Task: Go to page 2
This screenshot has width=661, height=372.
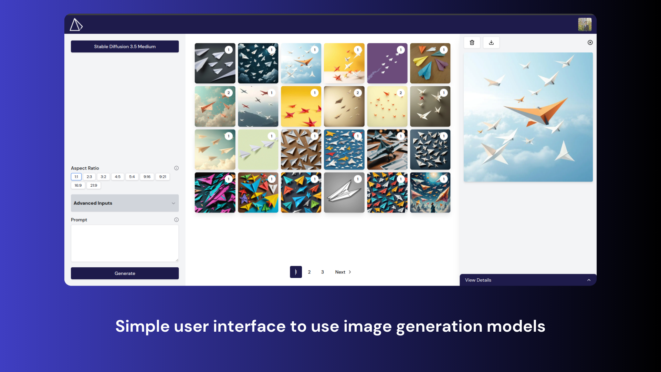Action: pos(309,272)
